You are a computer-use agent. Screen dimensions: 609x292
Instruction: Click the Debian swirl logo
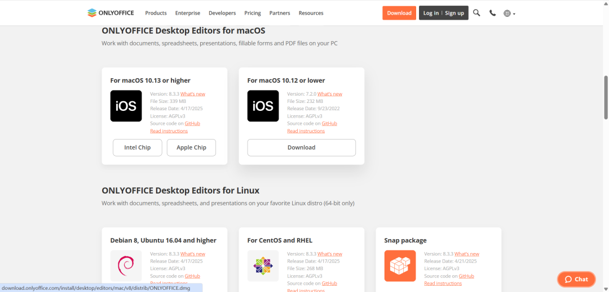[x=126, y=266]
